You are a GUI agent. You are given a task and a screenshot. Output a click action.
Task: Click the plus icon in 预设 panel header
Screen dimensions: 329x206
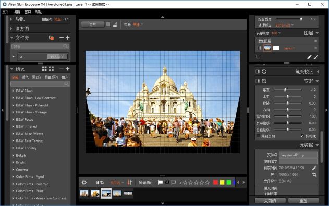[68, 69]
